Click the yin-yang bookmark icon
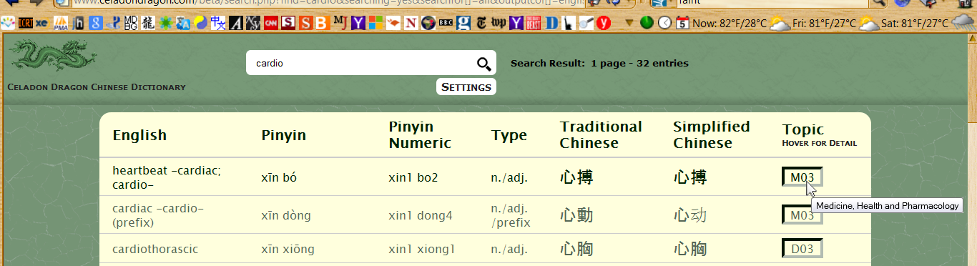Image resolution: width=977 pixels, height=266 pixels. [x=200, y=23]
